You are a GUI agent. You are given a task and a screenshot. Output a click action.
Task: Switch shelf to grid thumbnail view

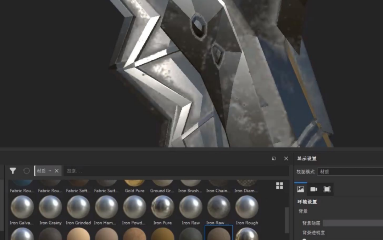point(279,186)
